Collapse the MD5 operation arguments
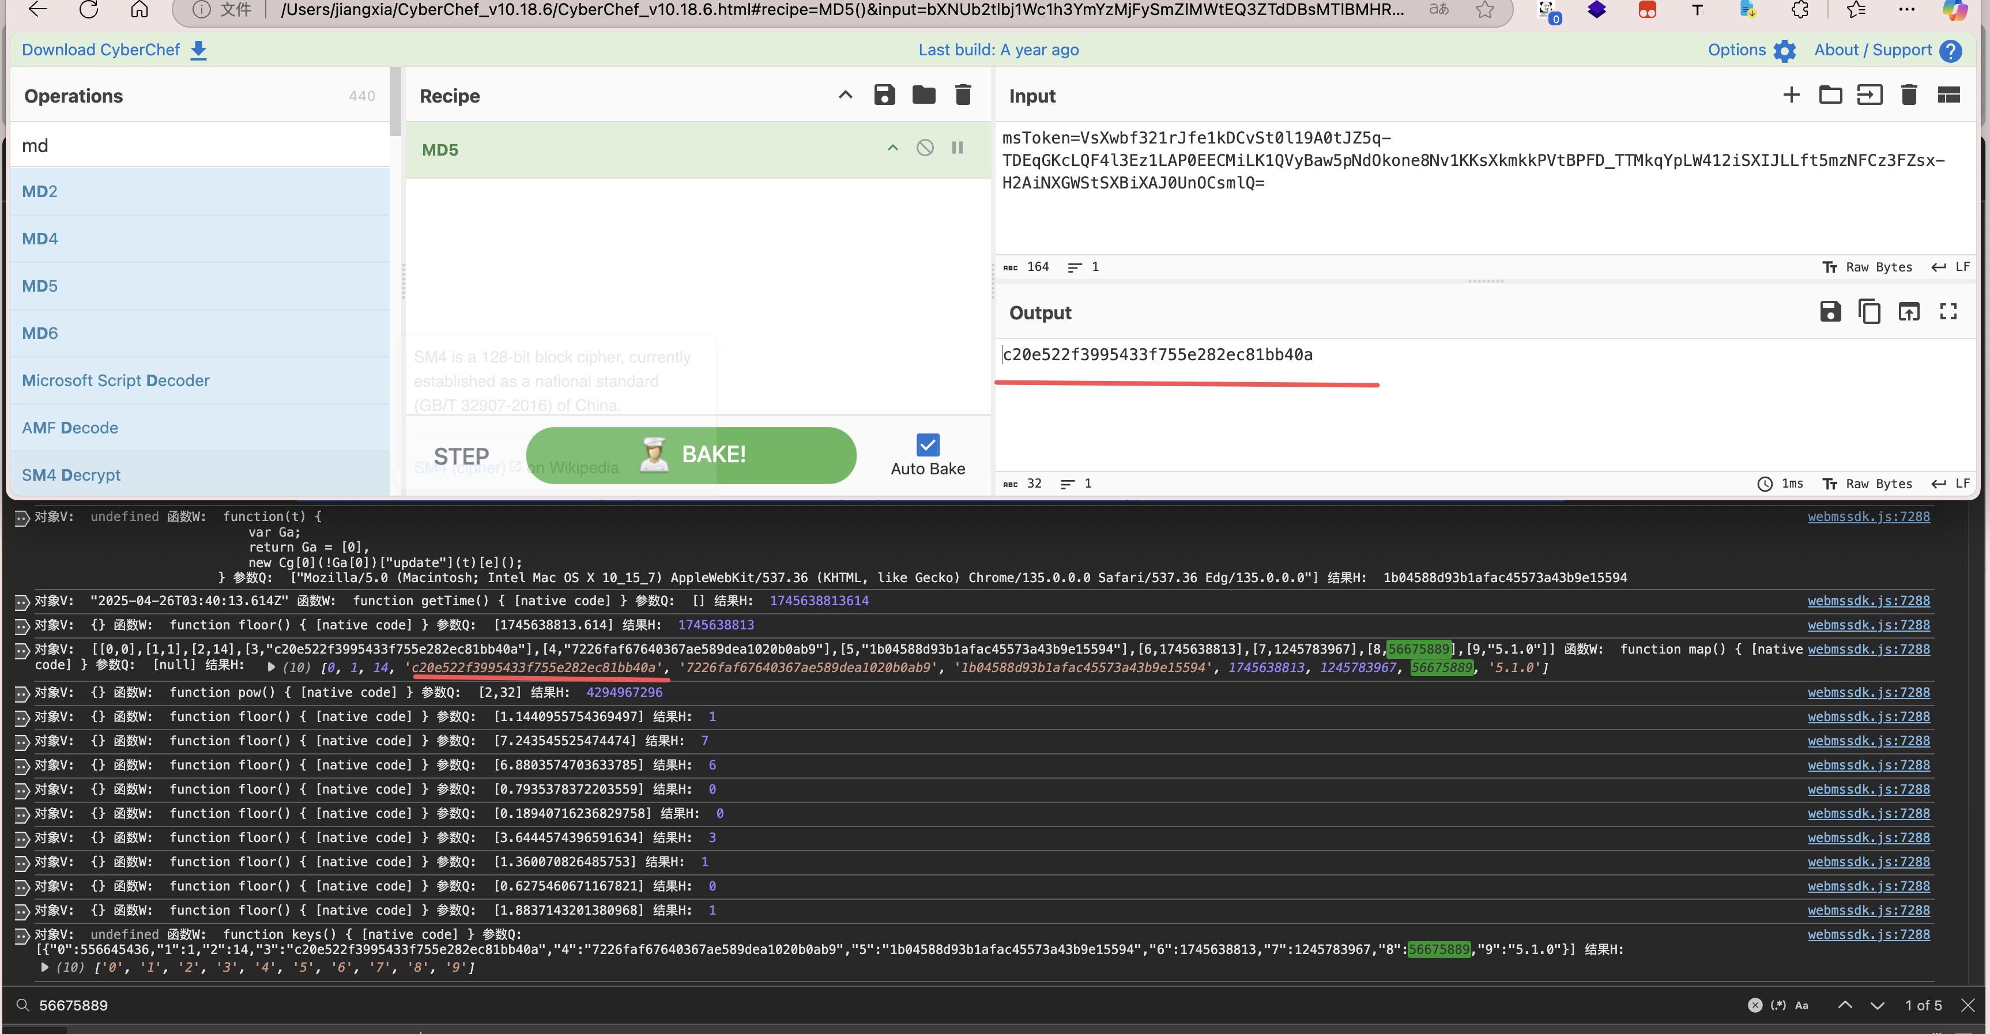 tap(892, 148)
